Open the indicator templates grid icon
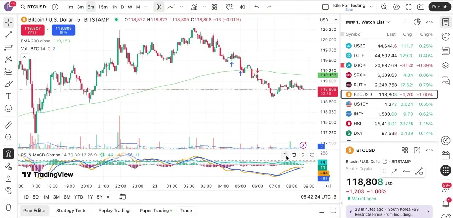Viewport: 453px width, 218px height. [x=214, y=7]
